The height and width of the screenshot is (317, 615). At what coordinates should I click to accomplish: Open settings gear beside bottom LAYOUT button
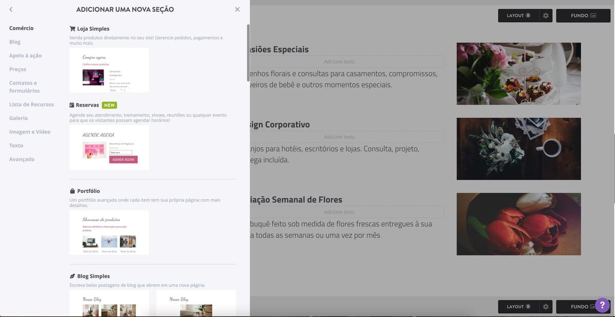[546, 307]
